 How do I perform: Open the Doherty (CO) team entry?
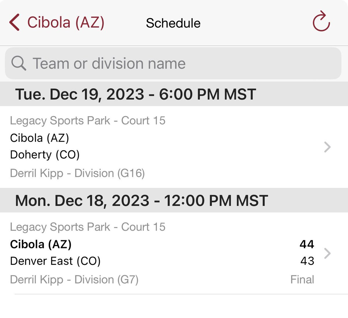tap(45, 155)
